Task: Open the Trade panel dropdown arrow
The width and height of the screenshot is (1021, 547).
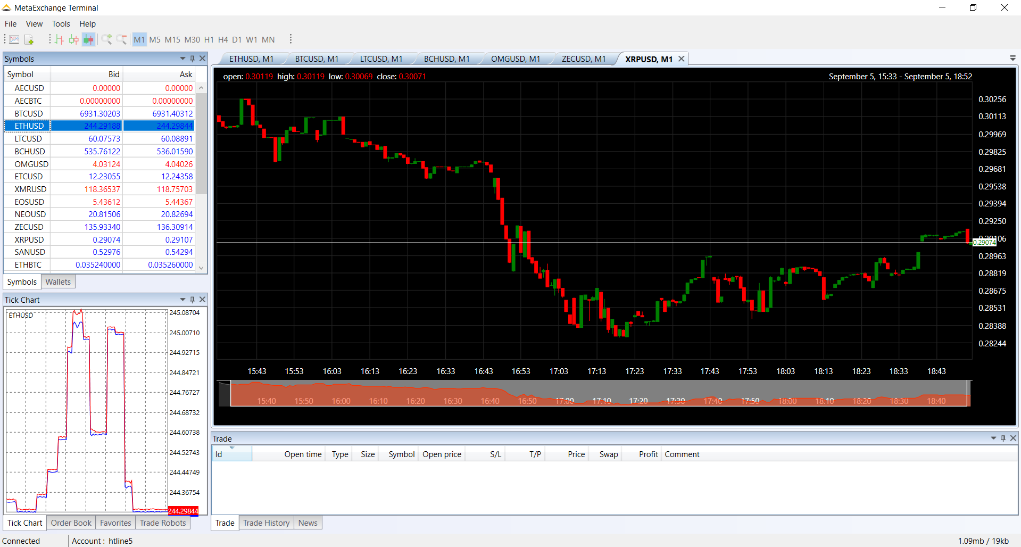Action: (993, 438)
